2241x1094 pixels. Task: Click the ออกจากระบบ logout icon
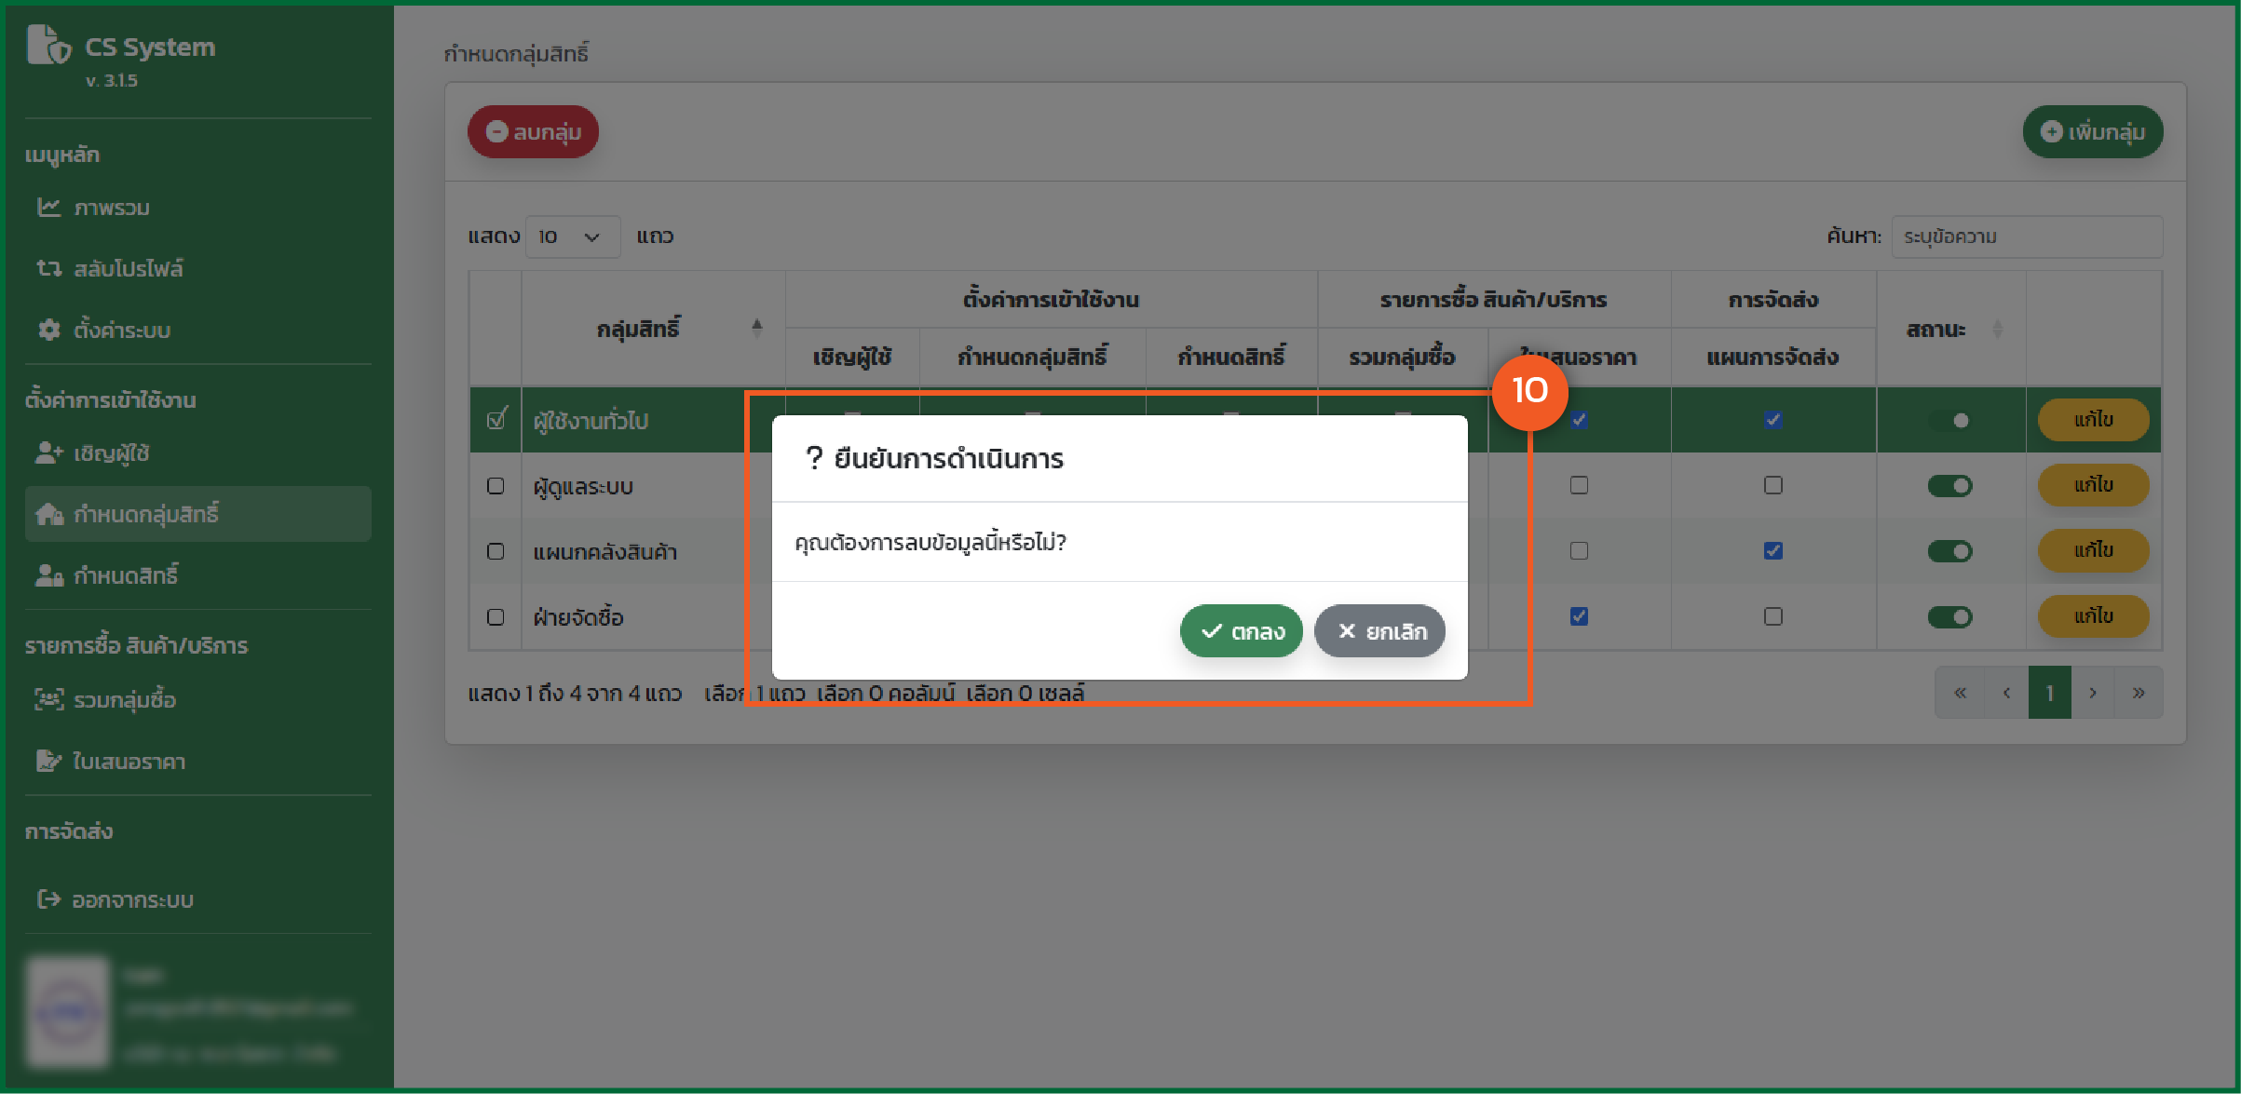click(48, 899)
